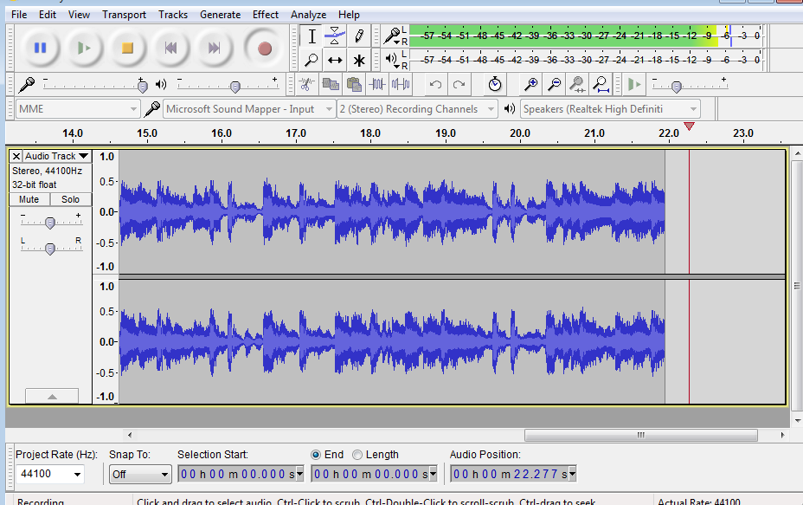This screenshot has height=505, width=803.
Task: Click the Undo arrow icon
Action: point(435,84)
